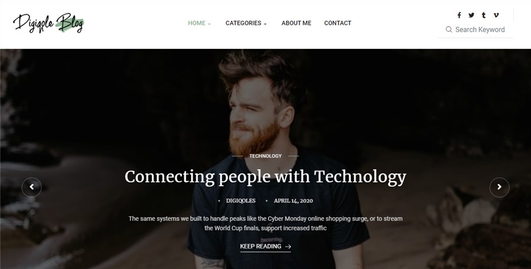
Task: Click the Keep Reading link
Action: [265, 247]
